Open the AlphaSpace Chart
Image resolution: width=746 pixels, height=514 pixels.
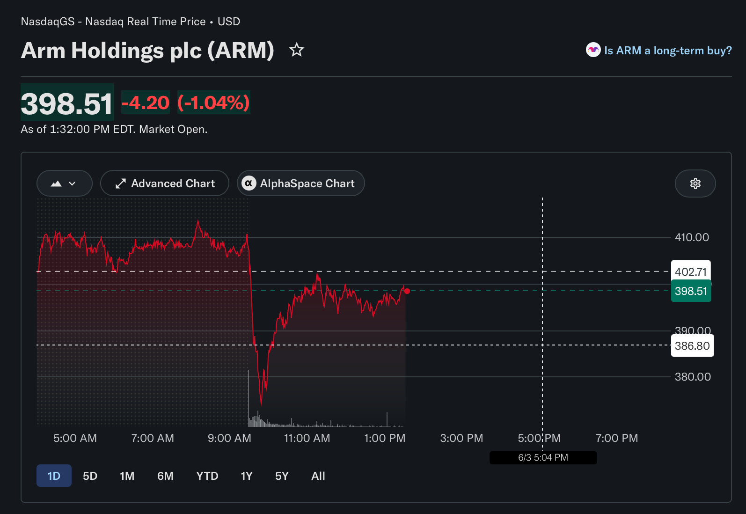click(x=301, y=184)
